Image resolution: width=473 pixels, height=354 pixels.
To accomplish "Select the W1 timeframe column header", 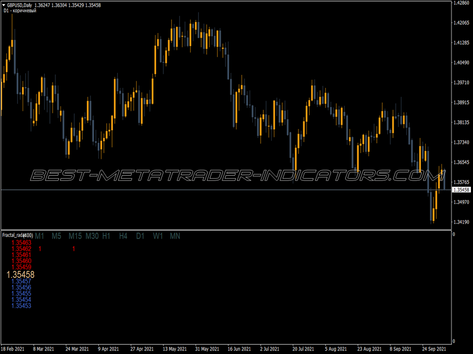I will tap(158, 236).
